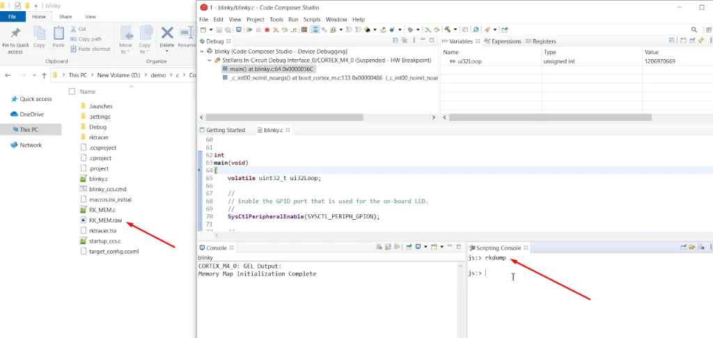
Task: Close the blinky.c editor tab
Action: pos(288,130)
